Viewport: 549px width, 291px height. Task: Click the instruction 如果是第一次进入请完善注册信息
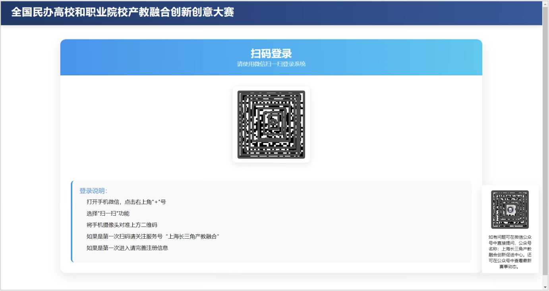point(128,248)
